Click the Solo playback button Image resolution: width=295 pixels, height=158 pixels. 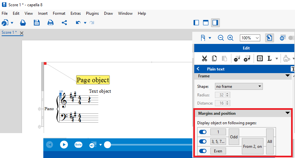coord(78,145)
